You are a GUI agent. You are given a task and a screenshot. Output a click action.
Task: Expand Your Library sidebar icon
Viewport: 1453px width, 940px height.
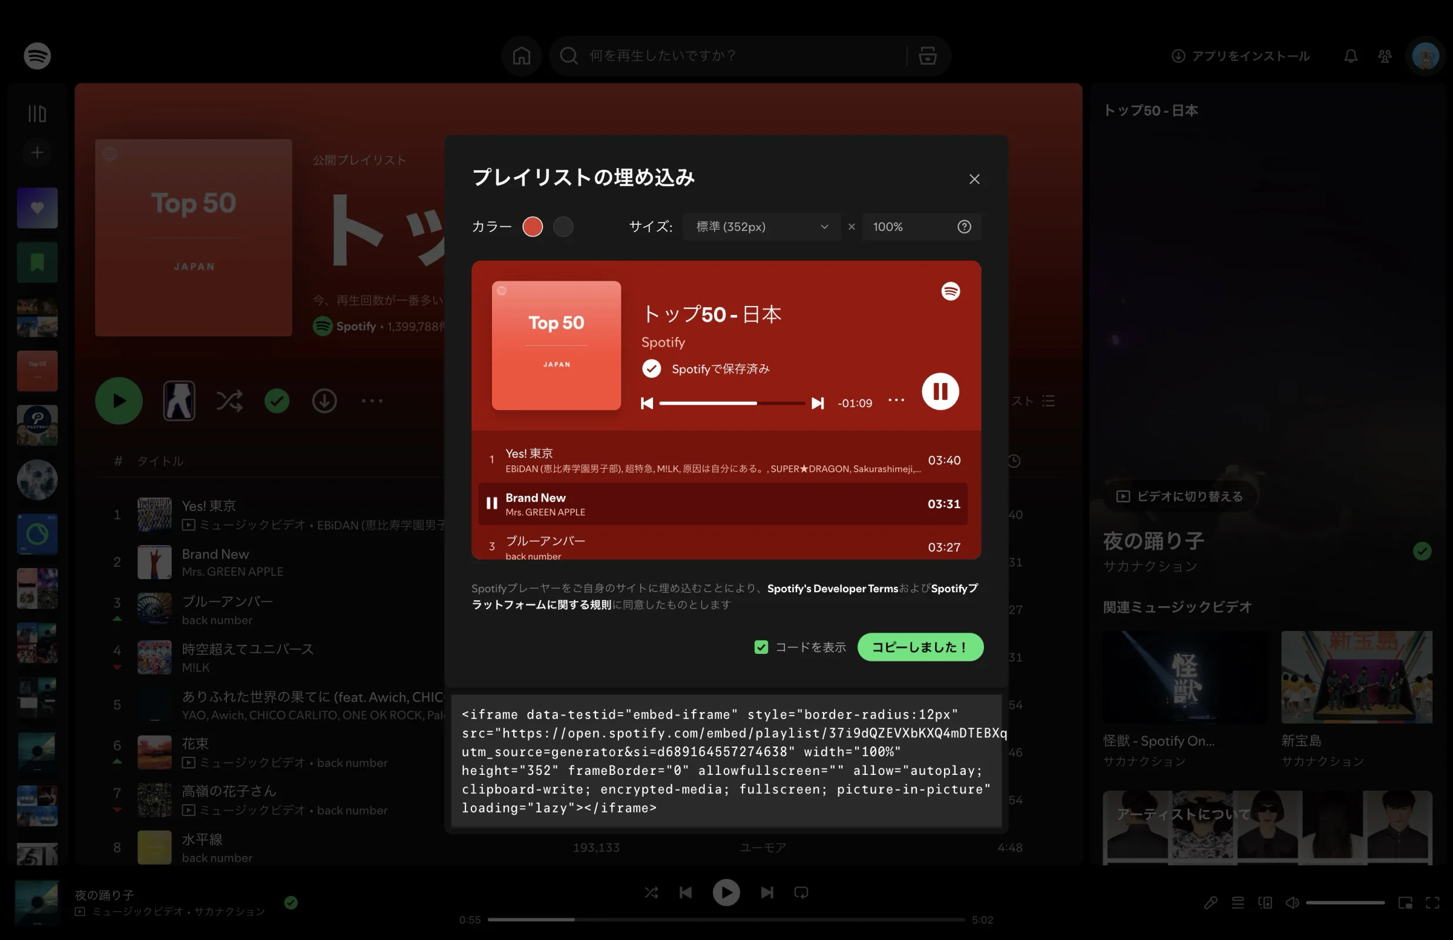click(x=37, y=113)
